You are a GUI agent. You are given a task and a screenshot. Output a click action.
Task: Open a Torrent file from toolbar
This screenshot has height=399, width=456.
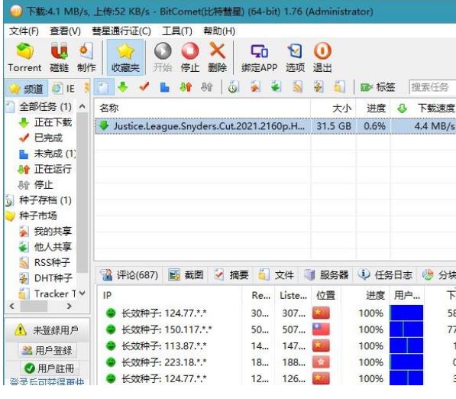24,57
